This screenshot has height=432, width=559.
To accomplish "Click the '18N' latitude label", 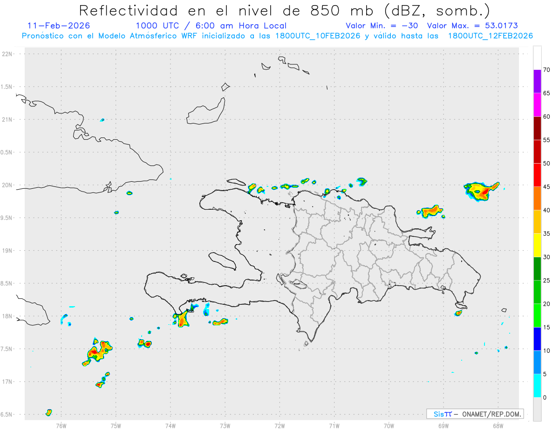I will 7,316.
